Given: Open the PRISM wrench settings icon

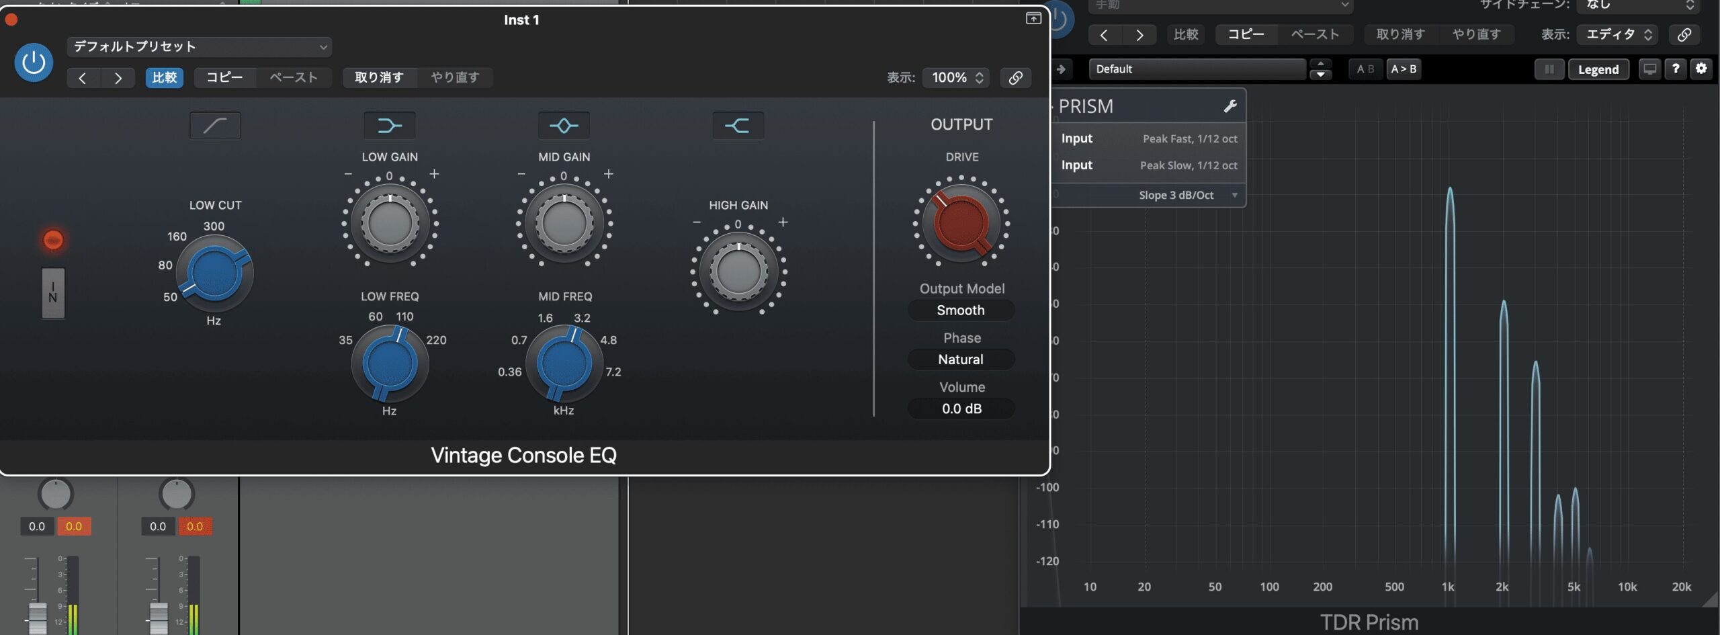Looking at the screenshot, I should 1230,106.
